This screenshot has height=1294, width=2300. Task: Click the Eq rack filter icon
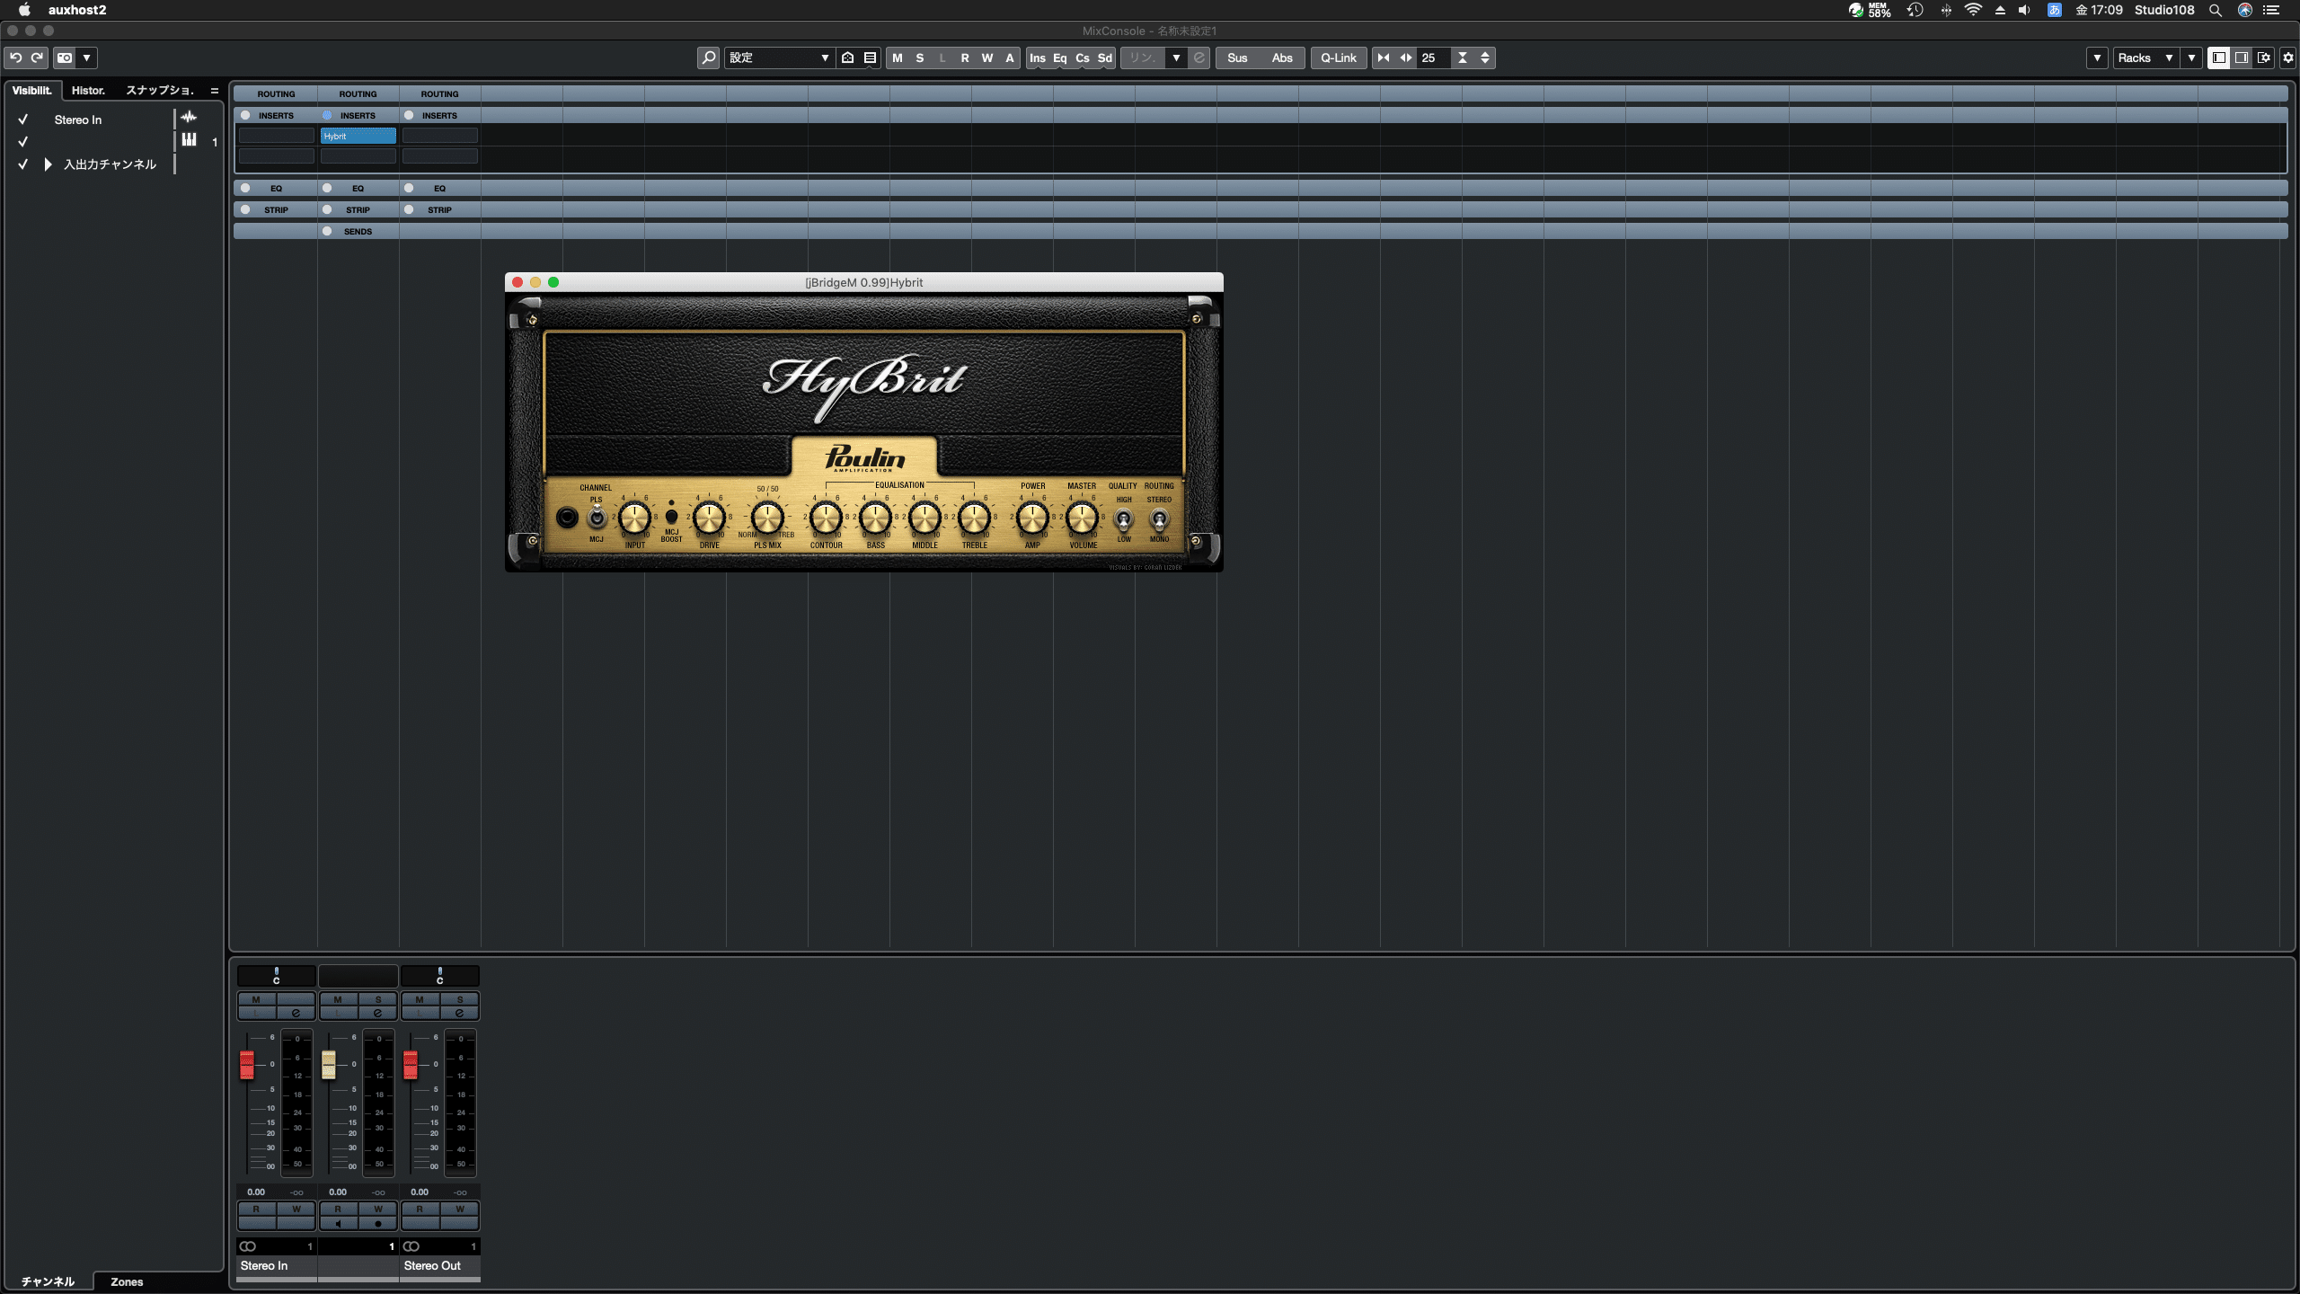[1060, 58]
